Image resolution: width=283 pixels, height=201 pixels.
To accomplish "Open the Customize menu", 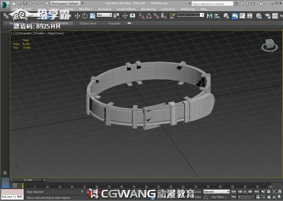I will click(168, 9).
